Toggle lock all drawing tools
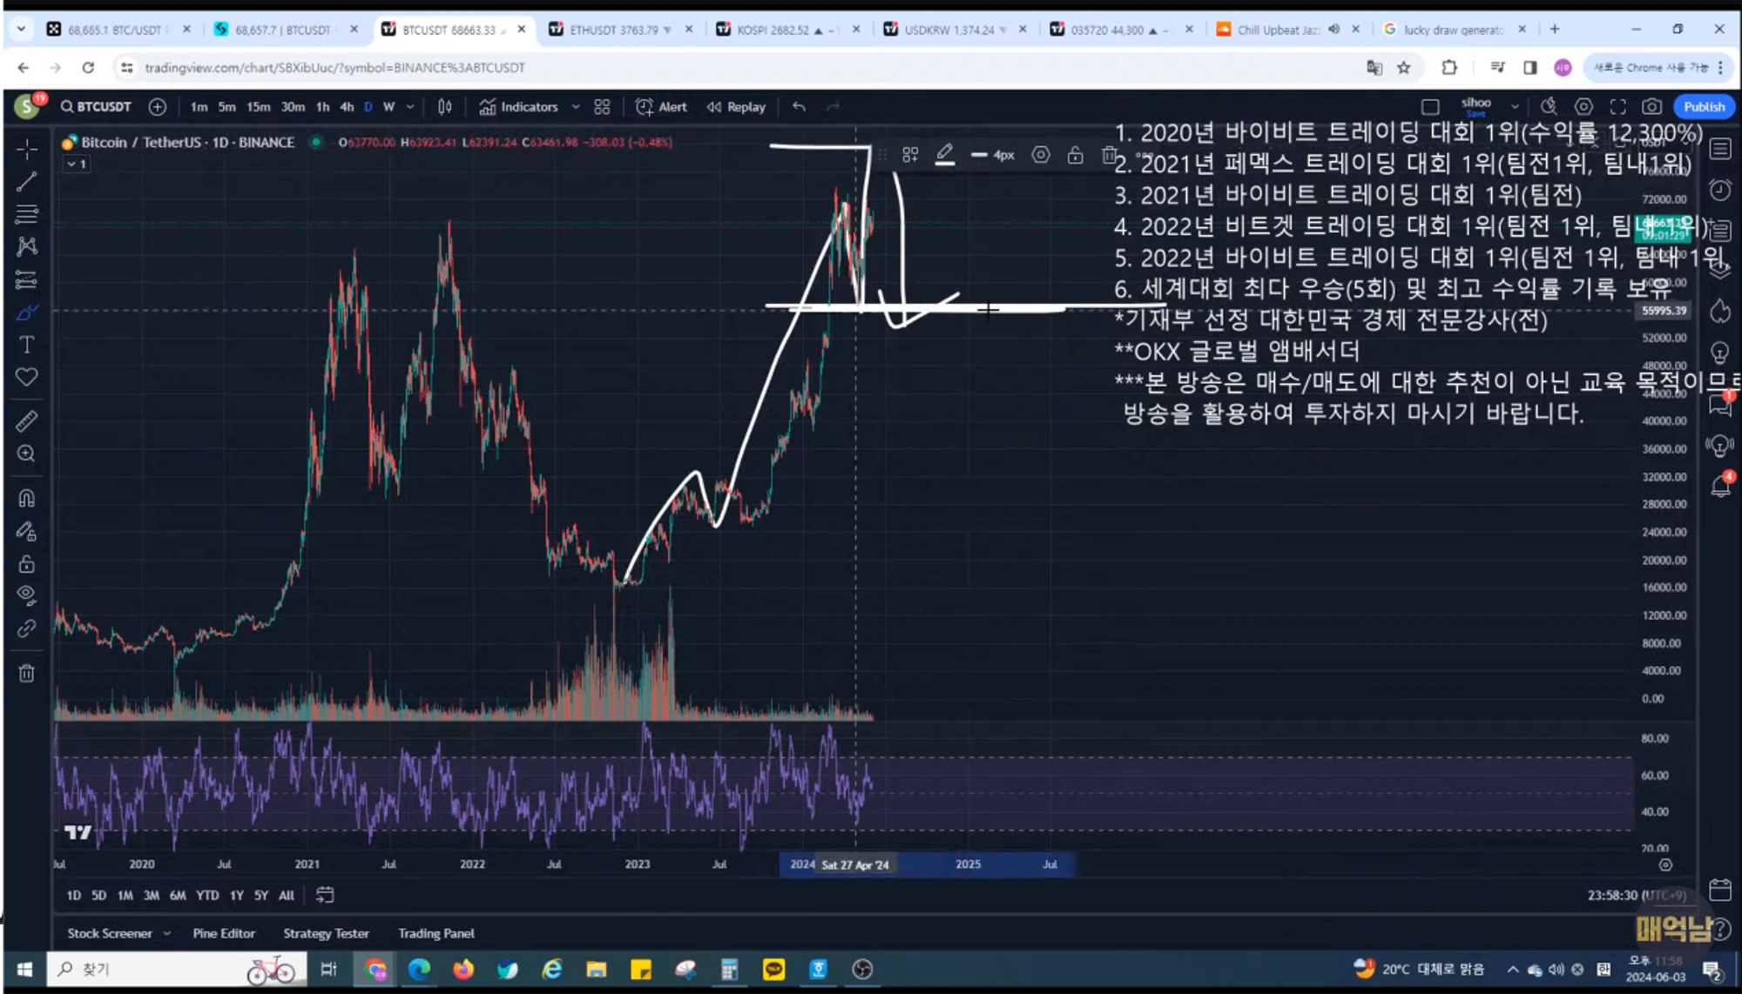 coord(27,563)
